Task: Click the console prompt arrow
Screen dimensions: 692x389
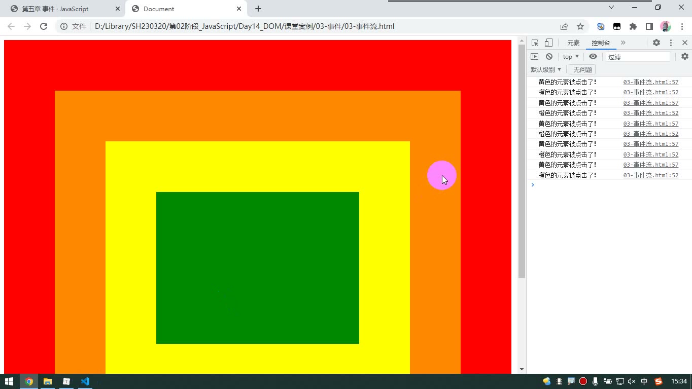Action: pos(533,185)
